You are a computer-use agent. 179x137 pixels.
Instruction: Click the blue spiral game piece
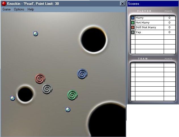pyautogui.click(x=82, y=74)
